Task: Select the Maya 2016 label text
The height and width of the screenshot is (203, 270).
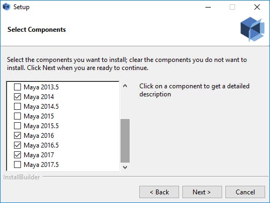Action: (x=39, y=136)
